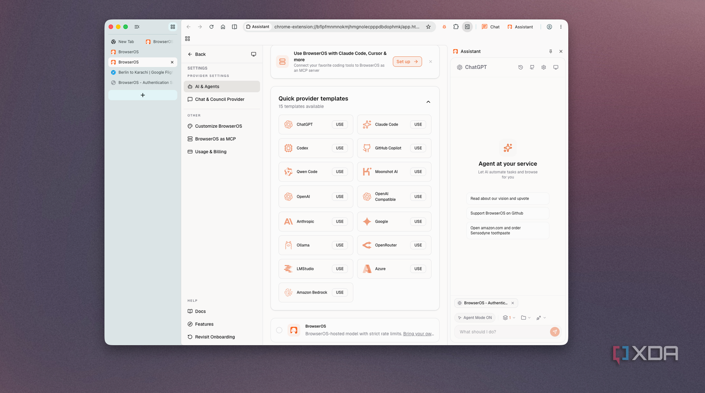This screenshot has height=393, width=705.
Task: Click the Bring your own link
Action: point(419,334)
